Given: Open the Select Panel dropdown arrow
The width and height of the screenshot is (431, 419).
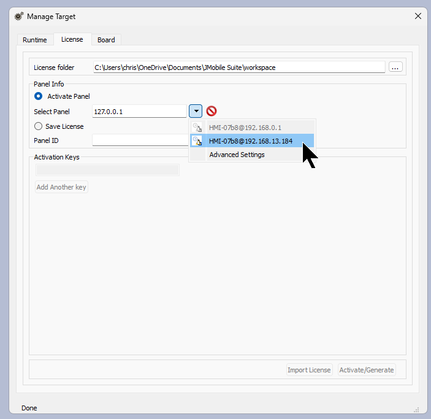Looking at the screenshot, I should click(x=196, y=111).
